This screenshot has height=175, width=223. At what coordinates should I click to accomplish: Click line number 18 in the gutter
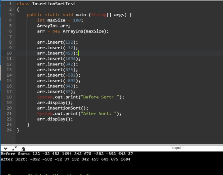(x=9, y=97)
